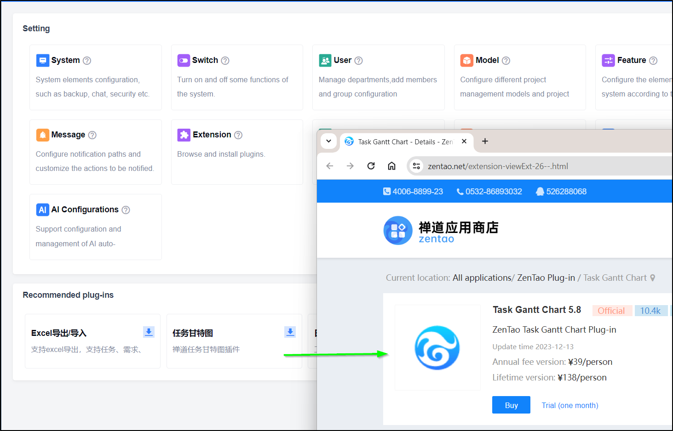Viewport: 673px width, 431px height.
Task: Click 'Task Gantt Chart 5.8' heading
Action: click(x=537, y=310)
